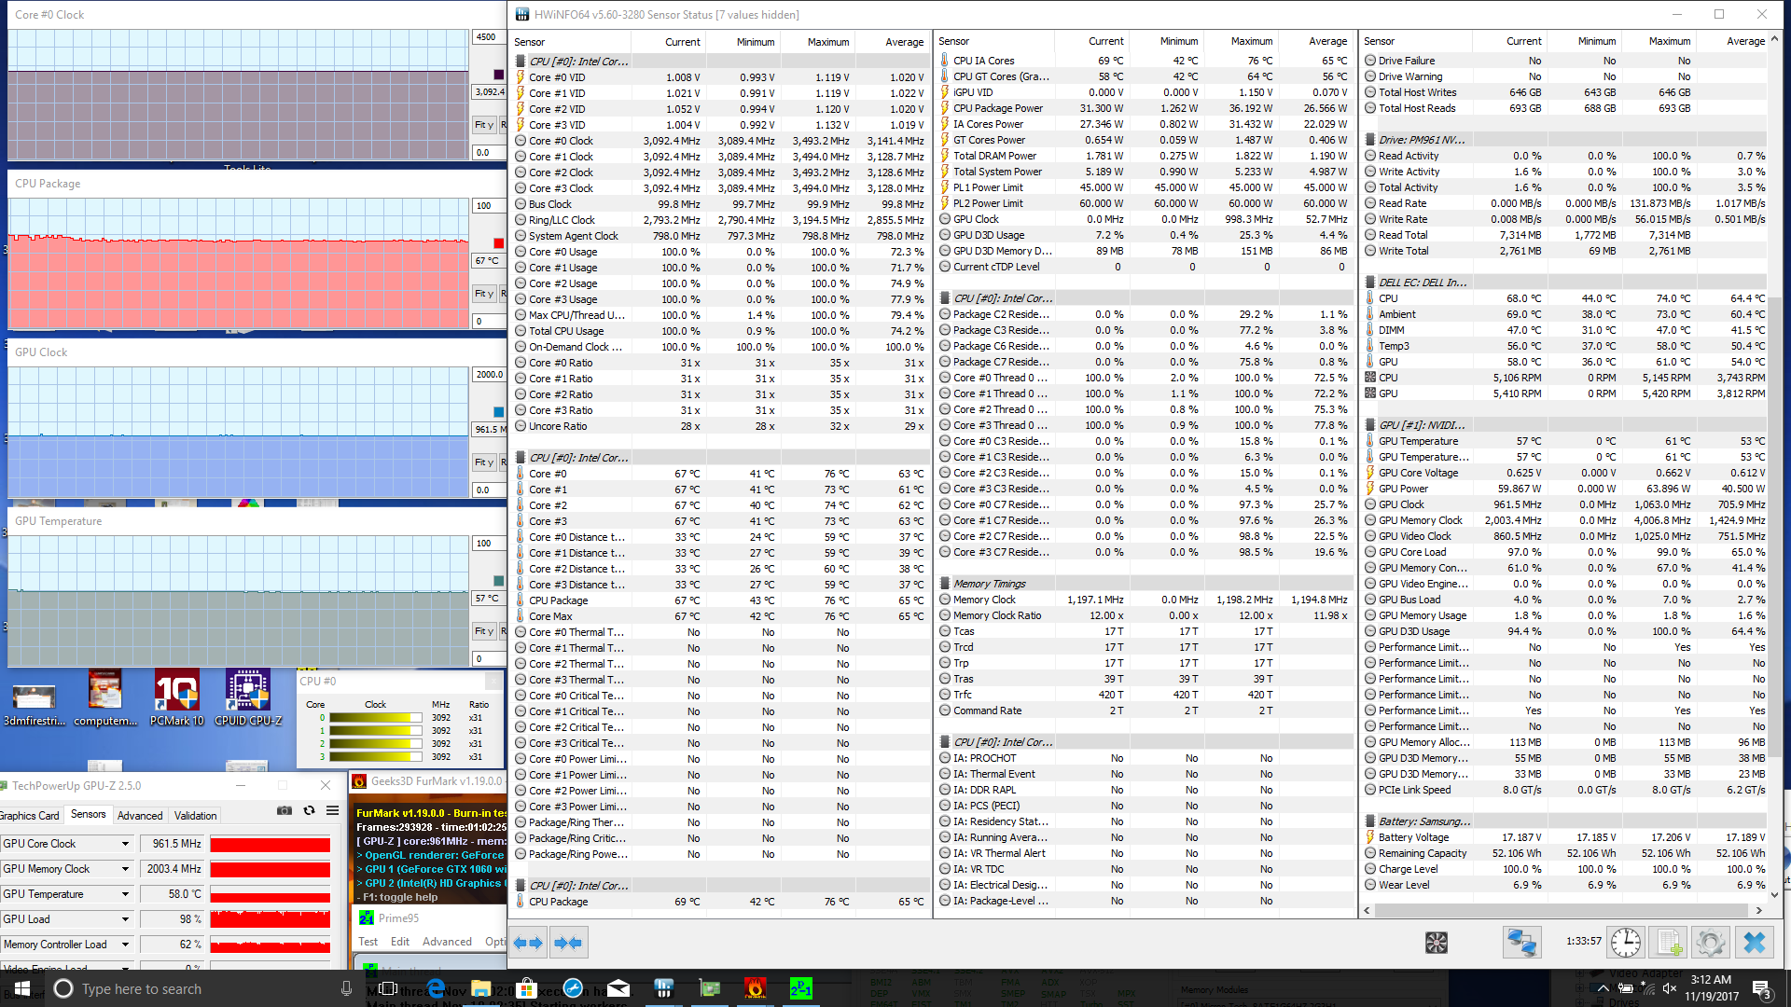Select DELL EC: DELL group header
The height and width of the screenshot is (1007, 1791).
(1565, 283)
